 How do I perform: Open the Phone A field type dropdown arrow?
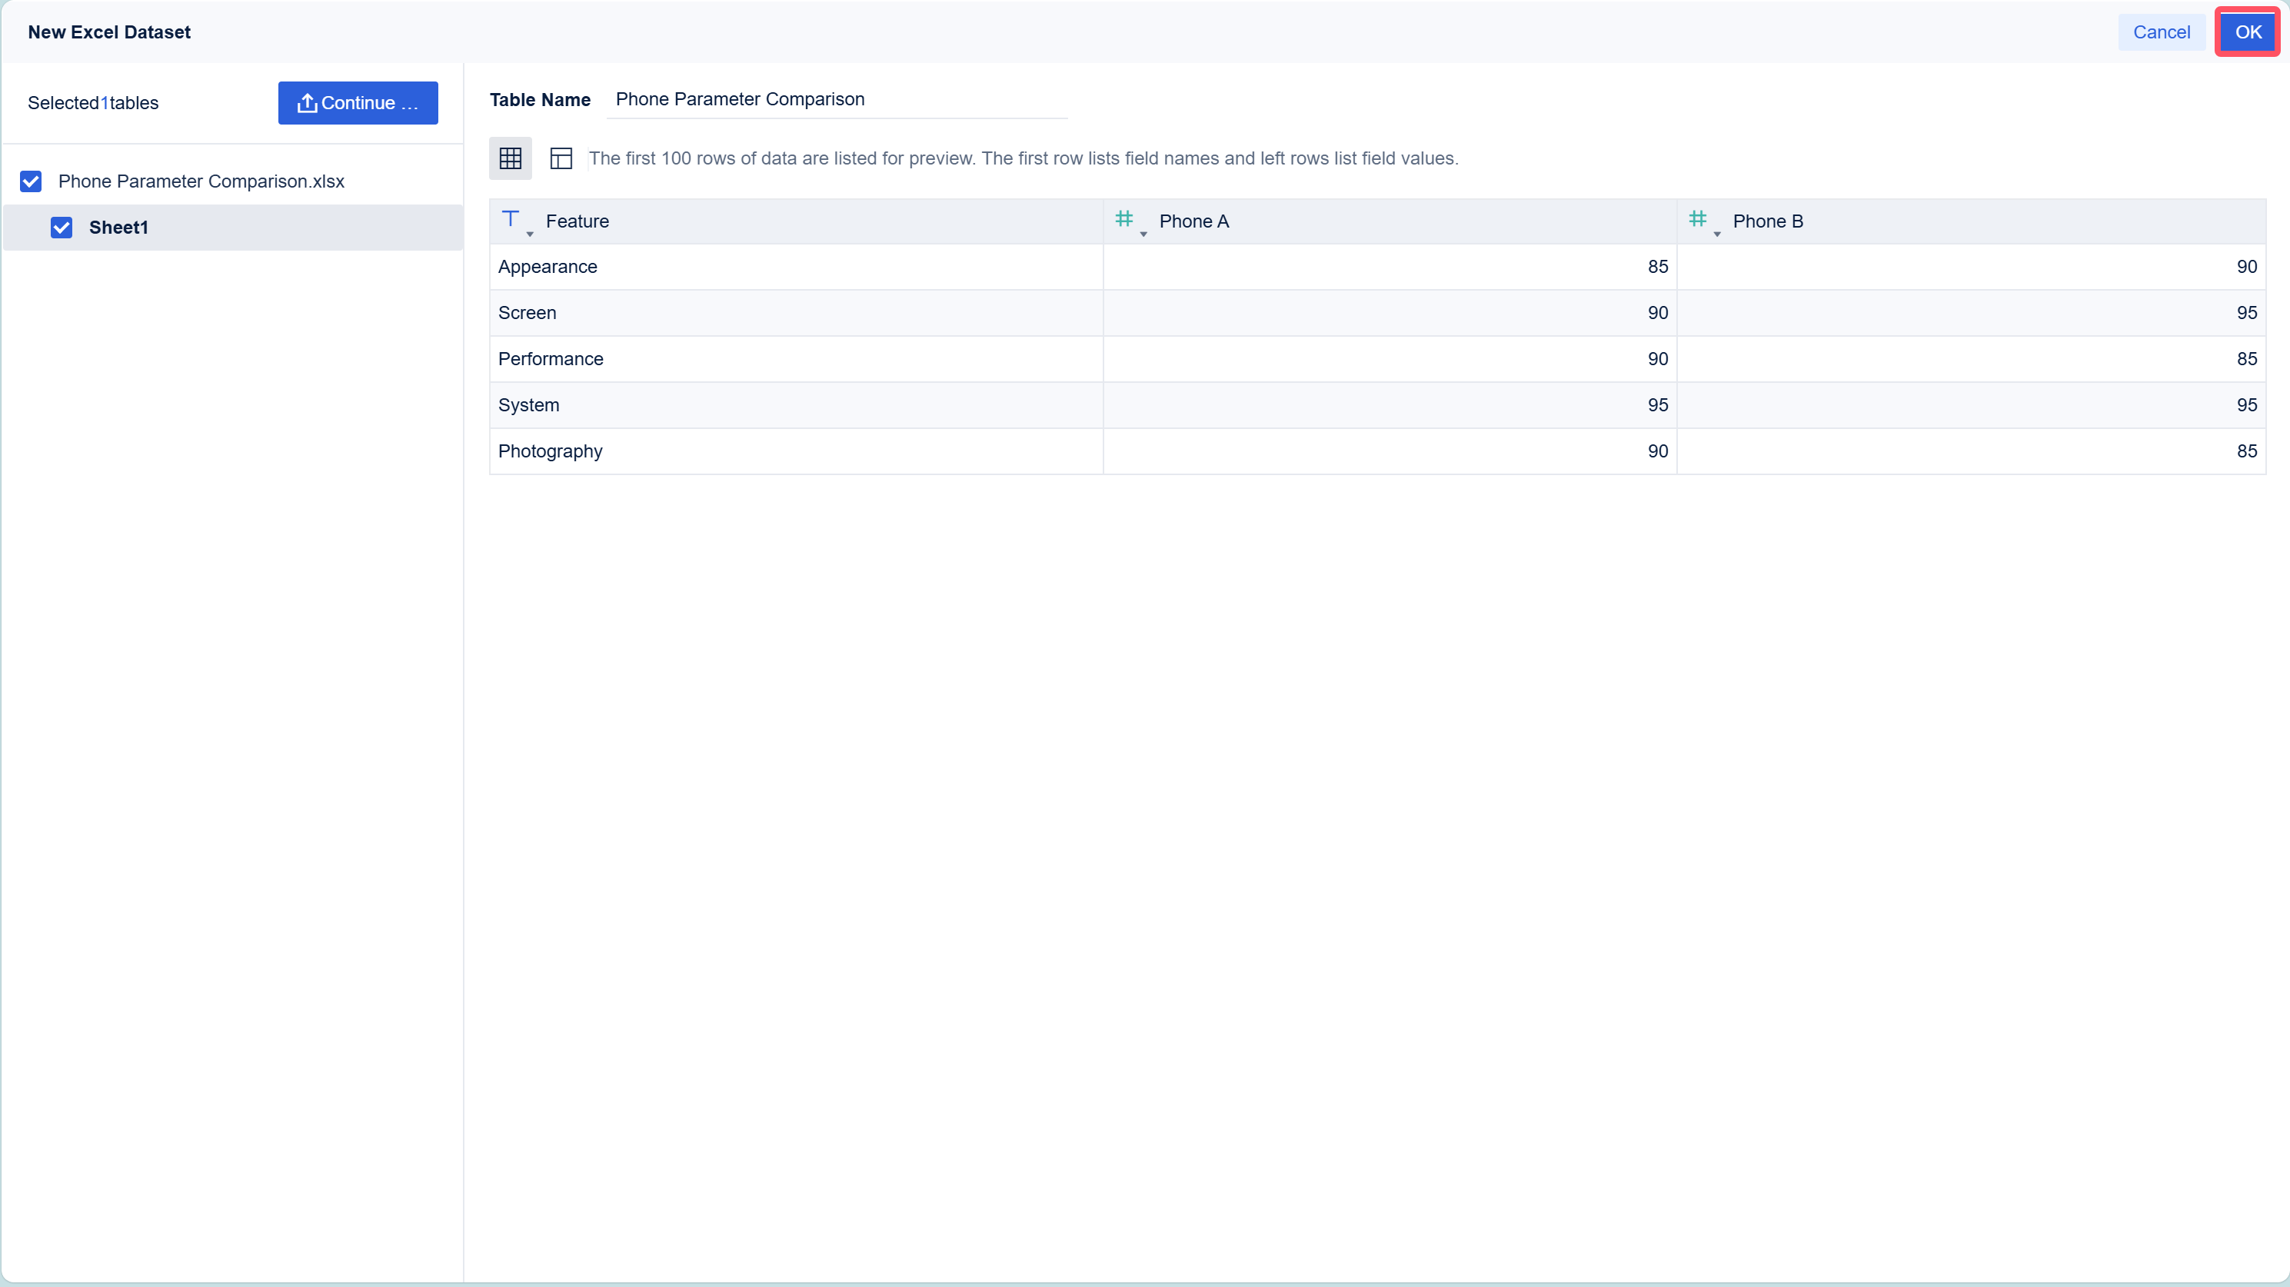(1143, 234)
